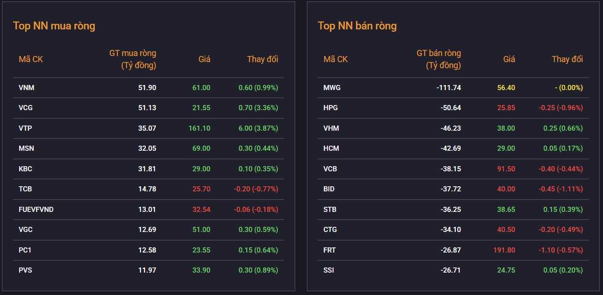Click the CTG ticker symbol
This screenshot has height=295, width=603.
pyautogui.click(x=330, y=230)
